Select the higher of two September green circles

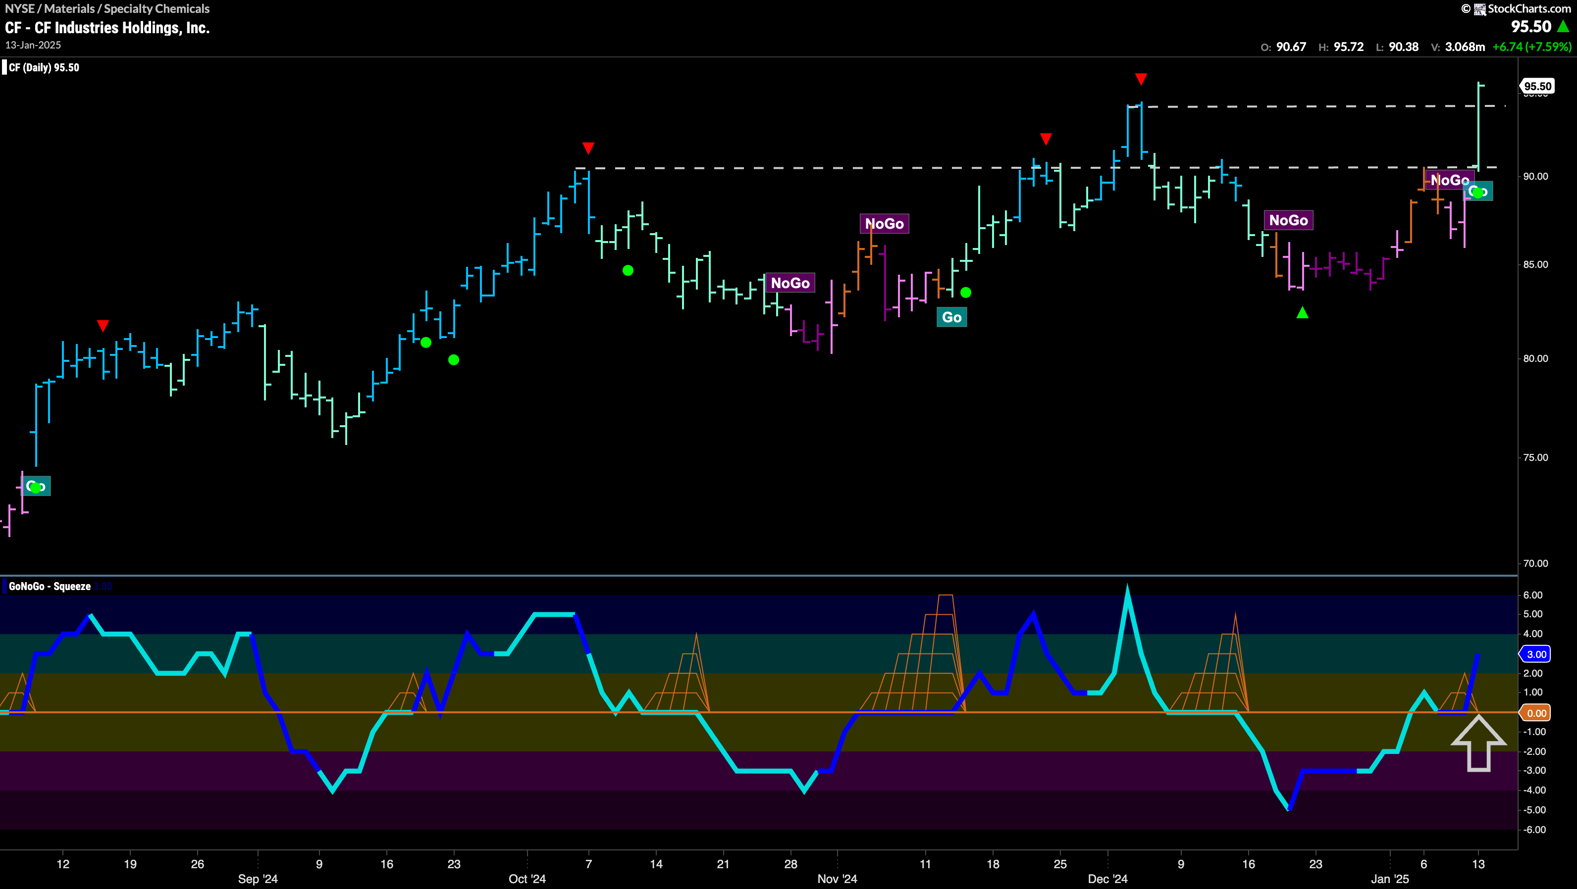(426, 343)
